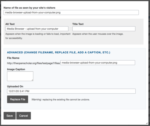Click the Alt Text label
Screen dimensions: 150x126
point(10,24)
